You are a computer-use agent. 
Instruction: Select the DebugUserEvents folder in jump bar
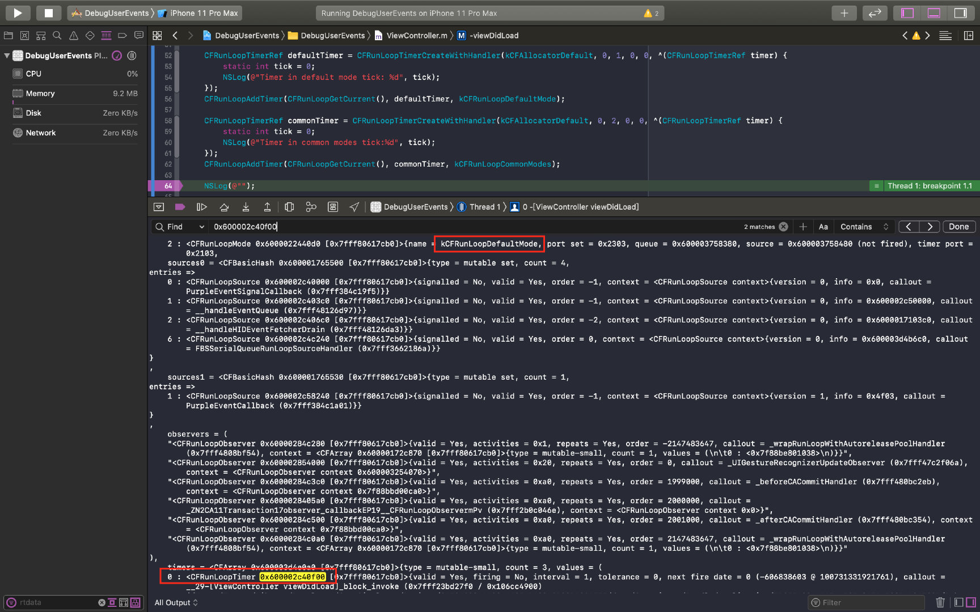327,36
